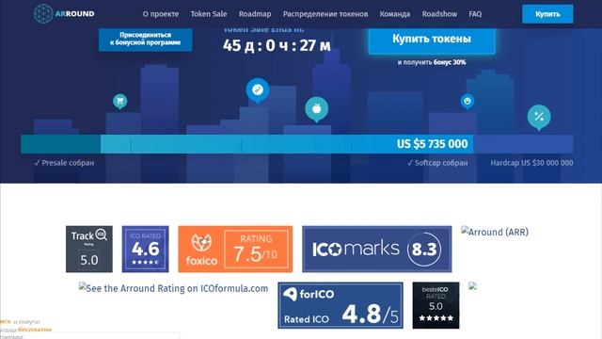Click the link chain map pin icon

pos(258,90)
